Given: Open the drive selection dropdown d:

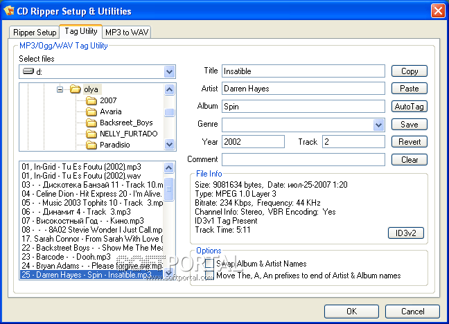Looking at the screenshot, I should click(169, 71).
